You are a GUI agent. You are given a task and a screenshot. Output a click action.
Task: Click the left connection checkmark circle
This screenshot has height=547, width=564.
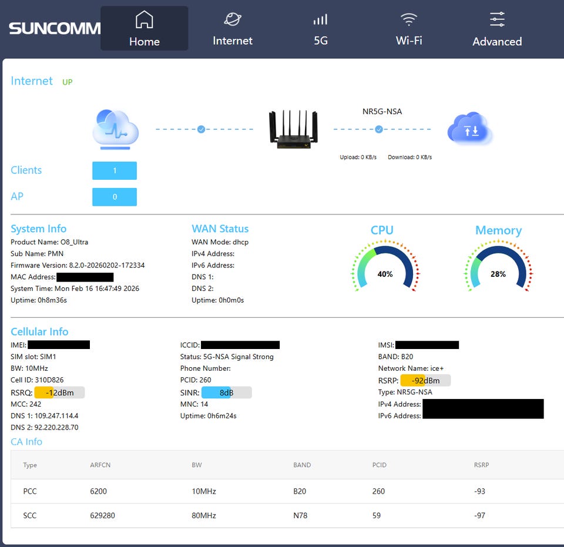point(201,129)
